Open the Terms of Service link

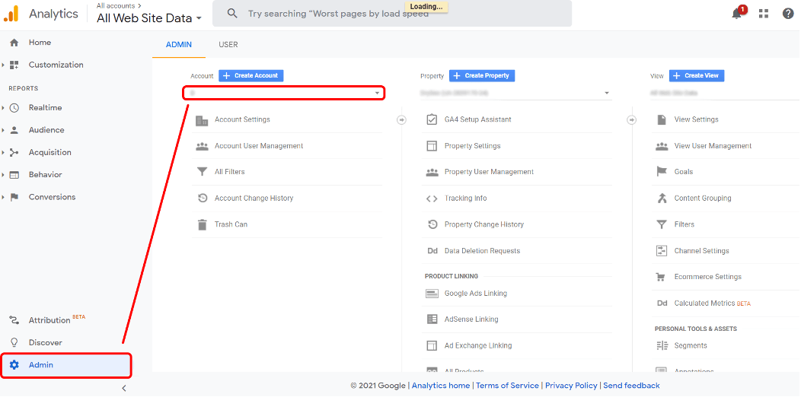coord(507,386)
